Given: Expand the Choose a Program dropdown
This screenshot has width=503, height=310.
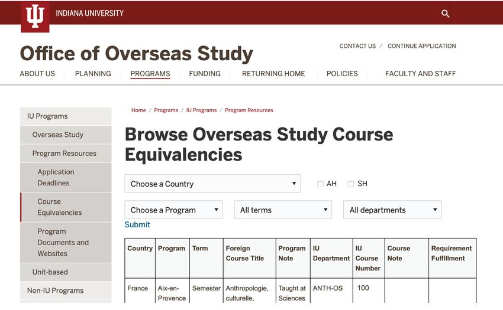Looking at the screenshot, I should pyautogui.click(x=173, y=210).
